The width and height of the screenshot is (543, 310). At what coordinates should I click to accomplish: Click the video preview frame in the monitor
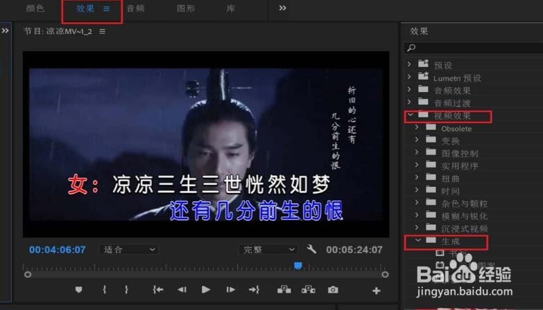coord(206,145)
